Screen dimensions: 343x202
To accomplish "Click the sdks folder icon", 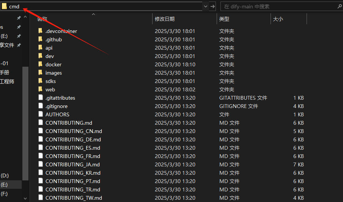I will click(x=41, y=81).
